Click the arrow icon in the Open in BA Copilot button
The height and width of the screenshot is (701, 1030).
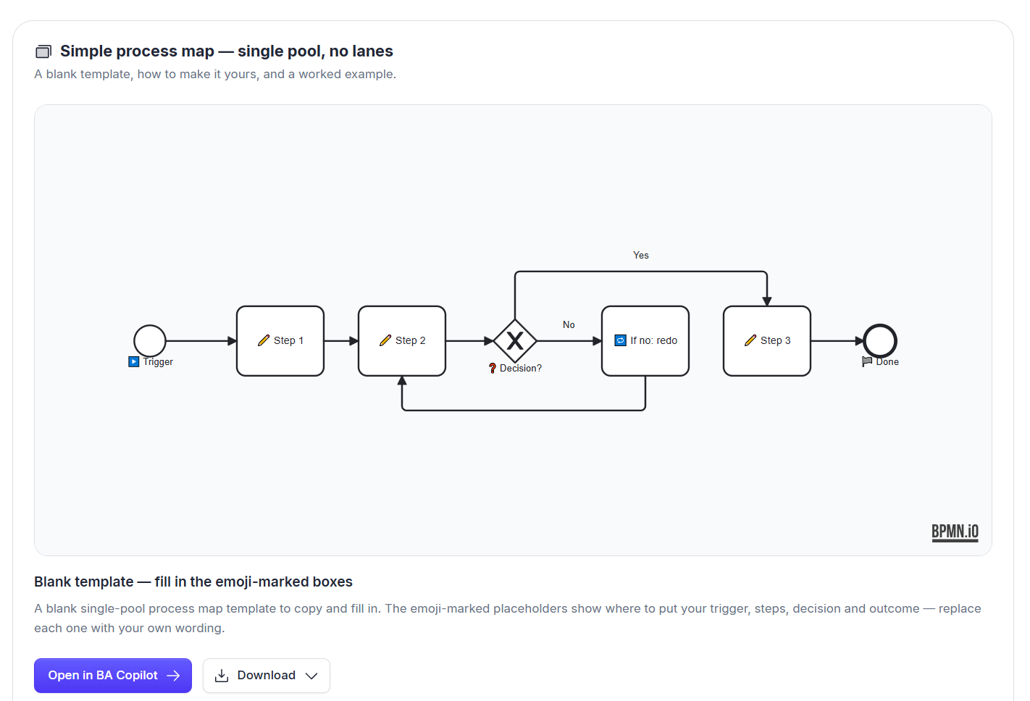click(173, 676)
